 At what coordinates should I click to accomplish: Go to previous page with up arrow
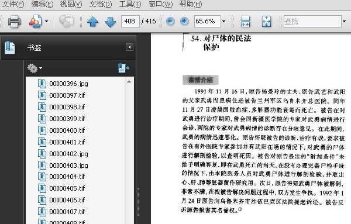(92, 22)
